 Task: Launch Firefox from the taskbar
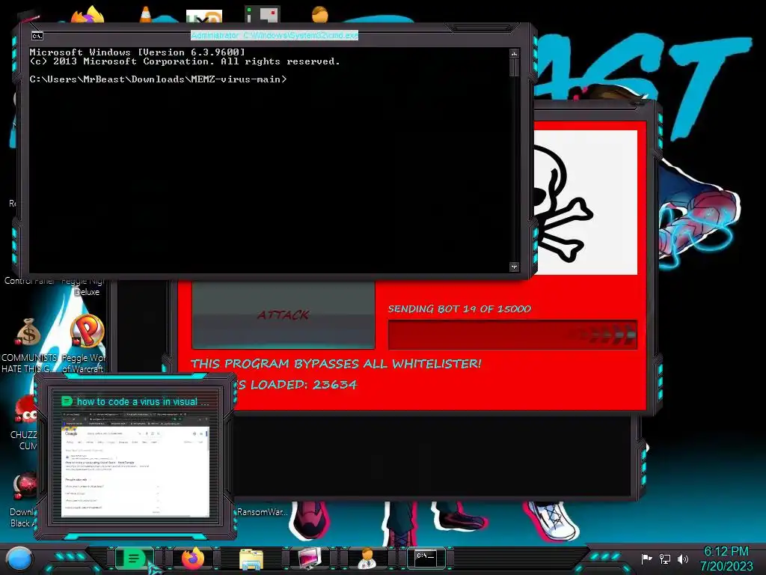point(193,559)
